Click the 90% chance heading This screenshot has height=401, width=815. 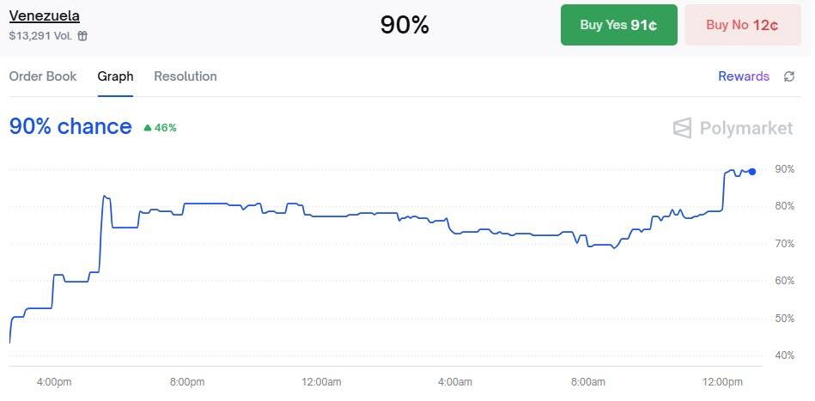(70, 127)
